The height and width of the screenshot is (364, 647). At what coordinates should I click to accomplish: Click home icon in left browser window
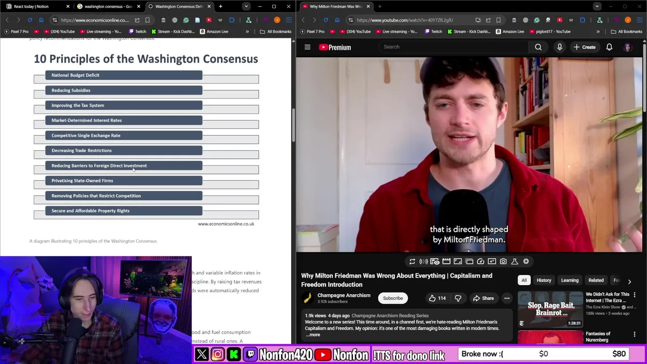pos(41,20)
